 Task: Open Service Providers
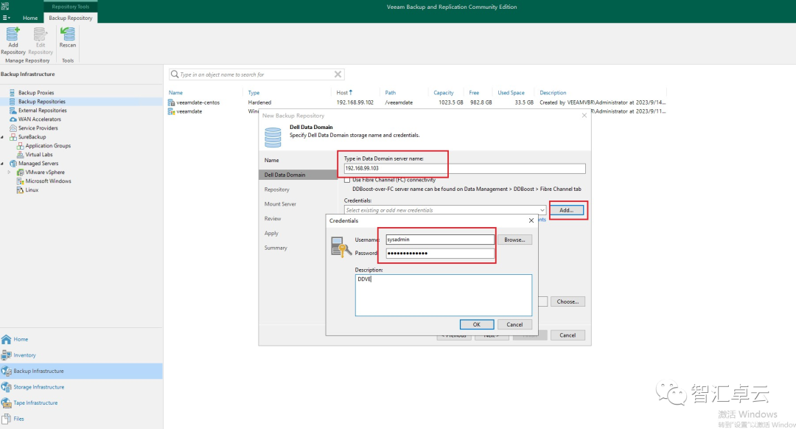coord(39,128)
